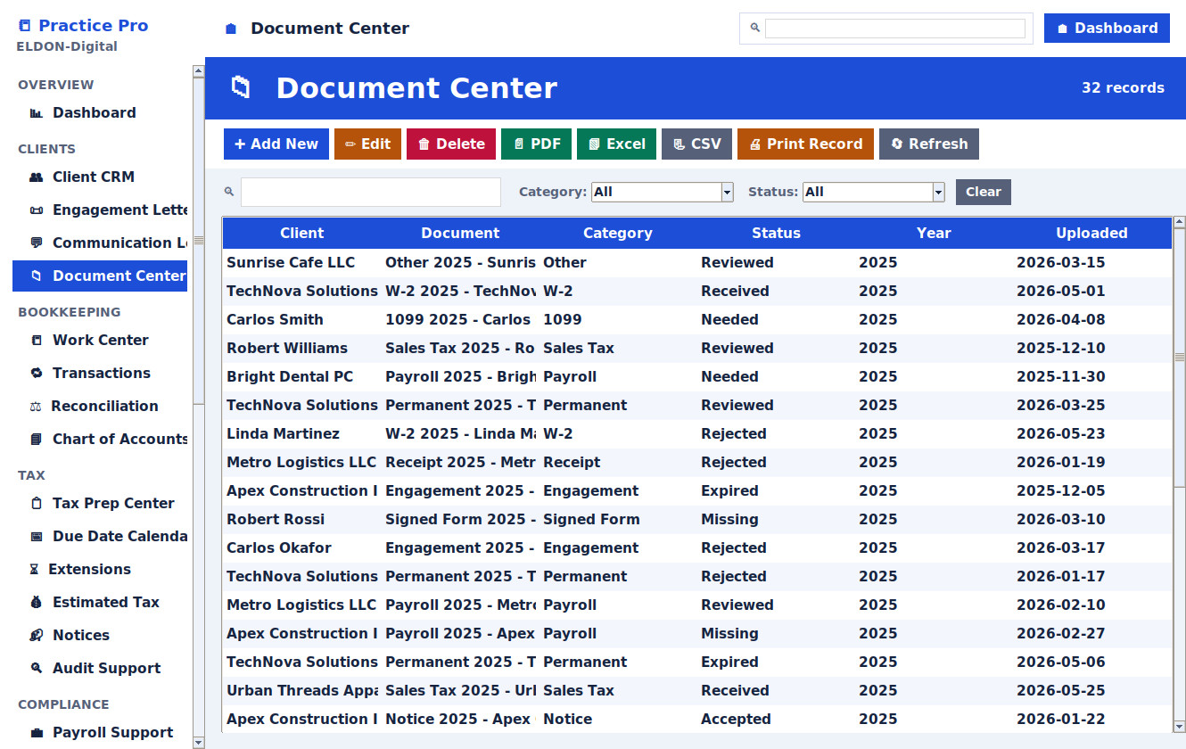This screenshot has height=749, width=1186.
Task: Open Dashboard from the sidebar
Action: [100, 113]
